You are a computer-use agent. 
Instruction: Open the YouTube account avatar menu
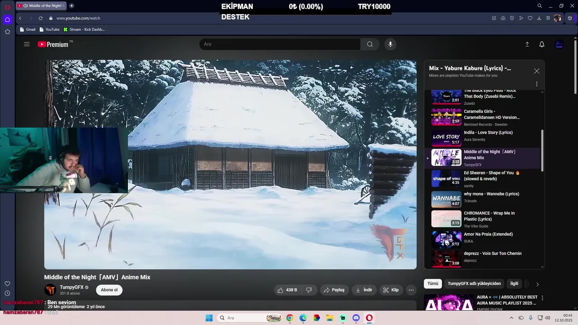559,44
